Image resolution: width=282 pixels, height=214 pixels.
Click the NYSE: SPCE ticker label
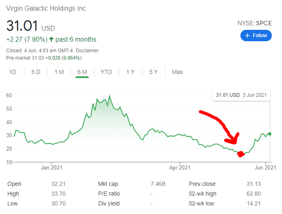254,23
